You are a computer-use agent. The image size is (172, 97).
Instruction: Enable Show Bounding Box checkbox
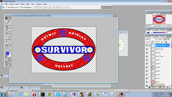(x=20, y=7)
